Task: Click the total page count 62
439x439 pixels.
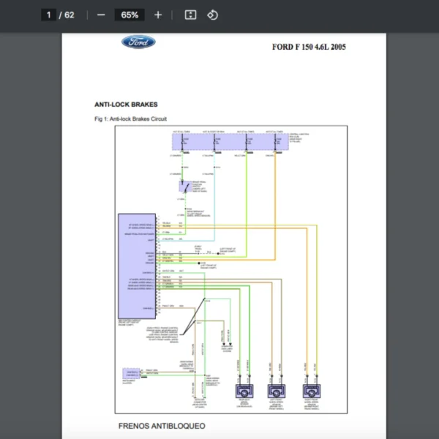Action: click(70, 15)
